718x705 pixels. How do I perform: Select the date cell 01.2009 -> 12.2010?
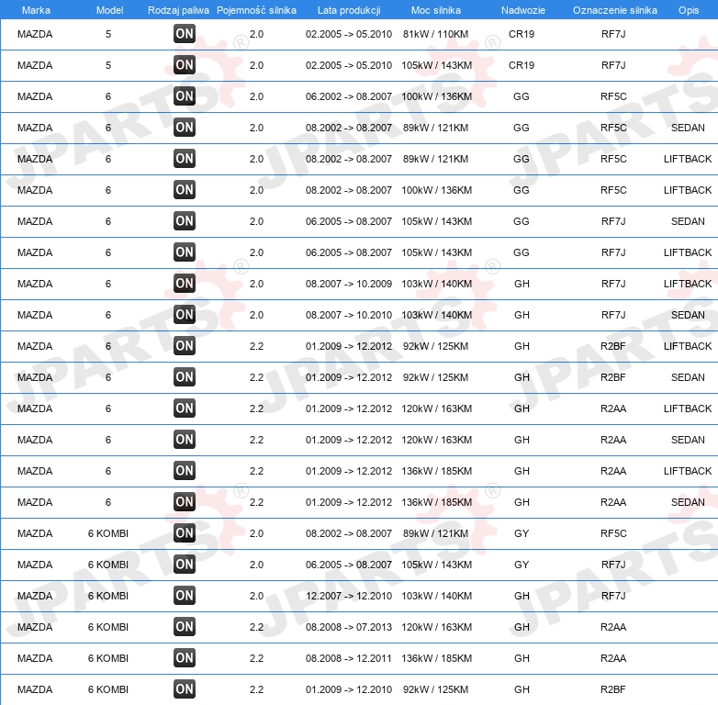(349, 689)
